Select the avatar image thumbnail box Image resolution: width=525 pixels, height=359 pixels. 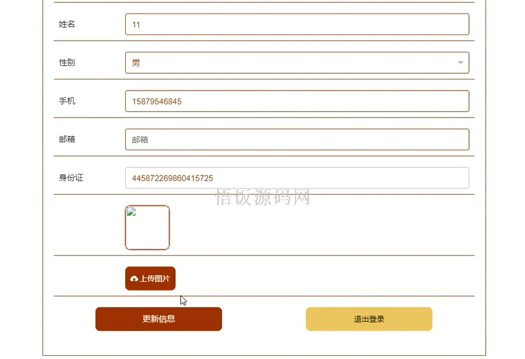[148, 228]
